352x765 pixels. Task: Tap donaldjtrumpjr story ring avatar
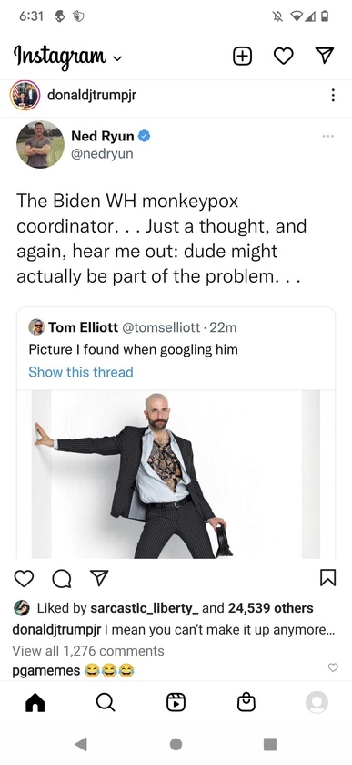click(x=25, y=95)
